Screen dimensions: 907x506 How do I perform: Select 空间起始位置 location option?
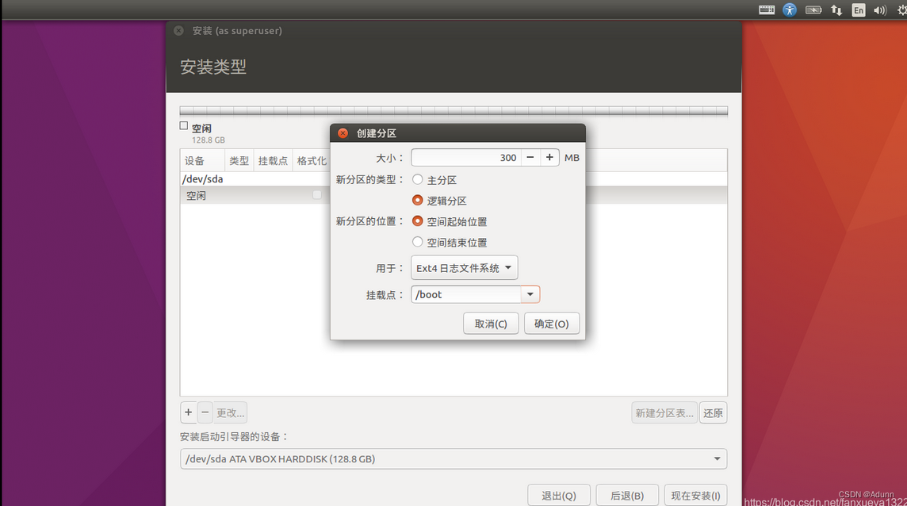[x=418, y=221]
